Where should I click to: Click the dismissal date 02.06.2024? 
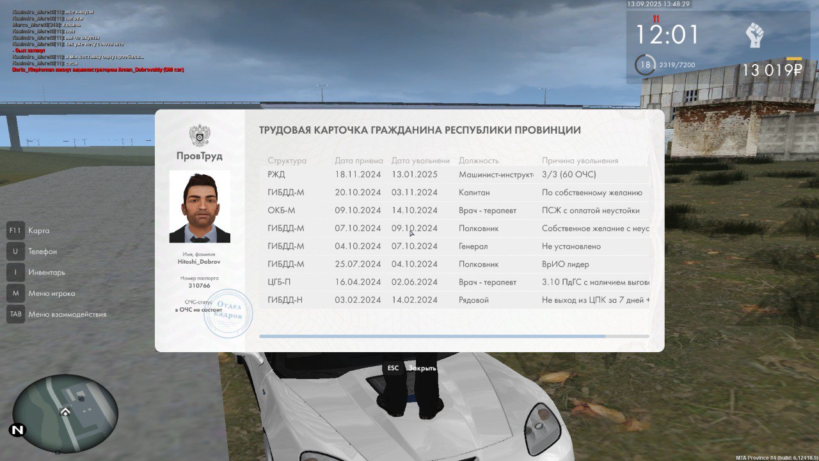415,282
